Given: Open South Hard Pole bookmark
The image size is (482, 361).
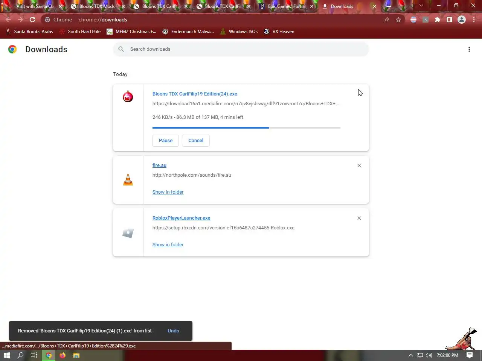Looking at the screenshot, I should 80,32.
